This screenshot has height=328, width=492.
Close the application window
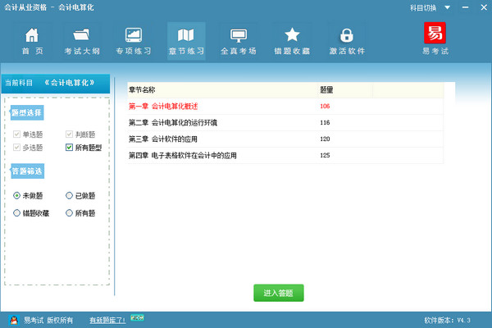484,7
